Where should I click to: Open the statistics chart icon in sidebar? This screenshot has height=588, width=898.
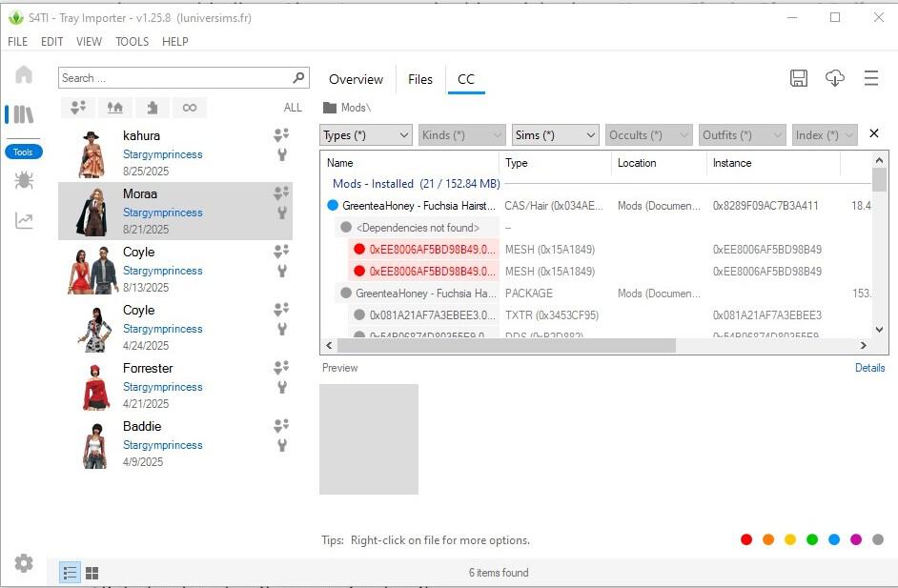tap(24, 220)
